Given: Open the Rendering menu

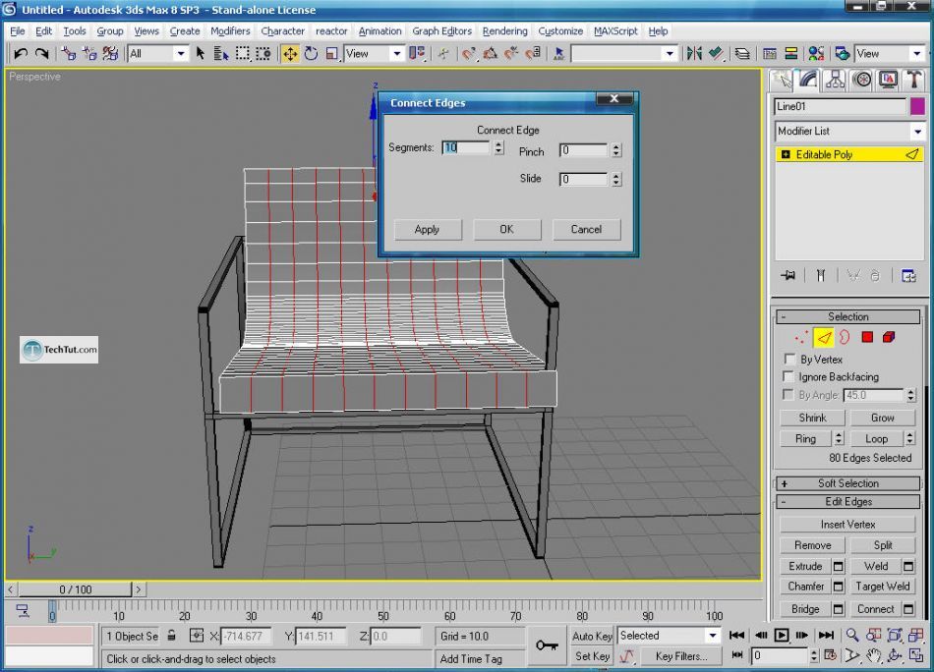Looking at the screenshot, I should [504, 31].
